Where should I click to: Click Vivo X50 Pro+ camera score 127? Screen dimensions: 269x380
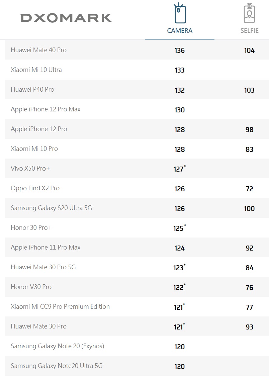(179, 169)
